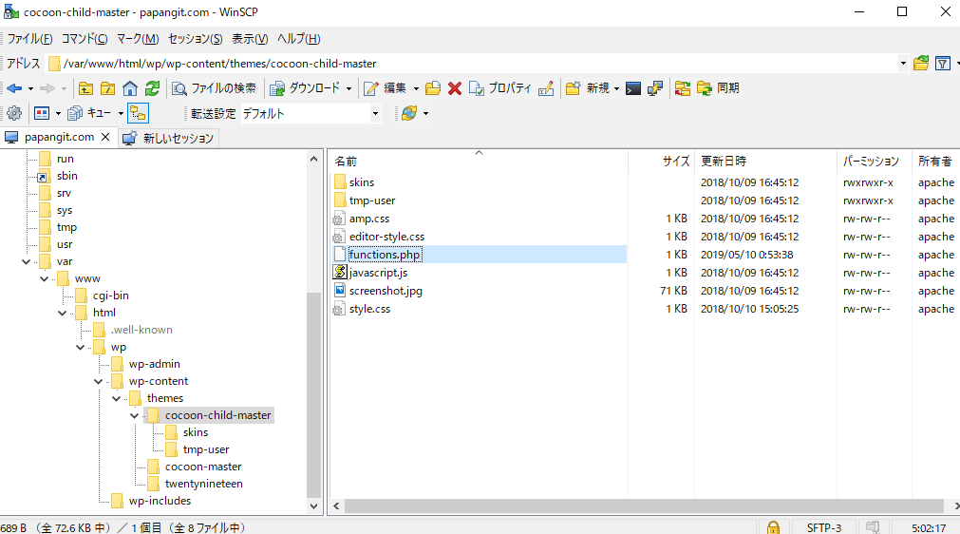
Task: Switch to papangit.com session tab
Action: [59, 137]
